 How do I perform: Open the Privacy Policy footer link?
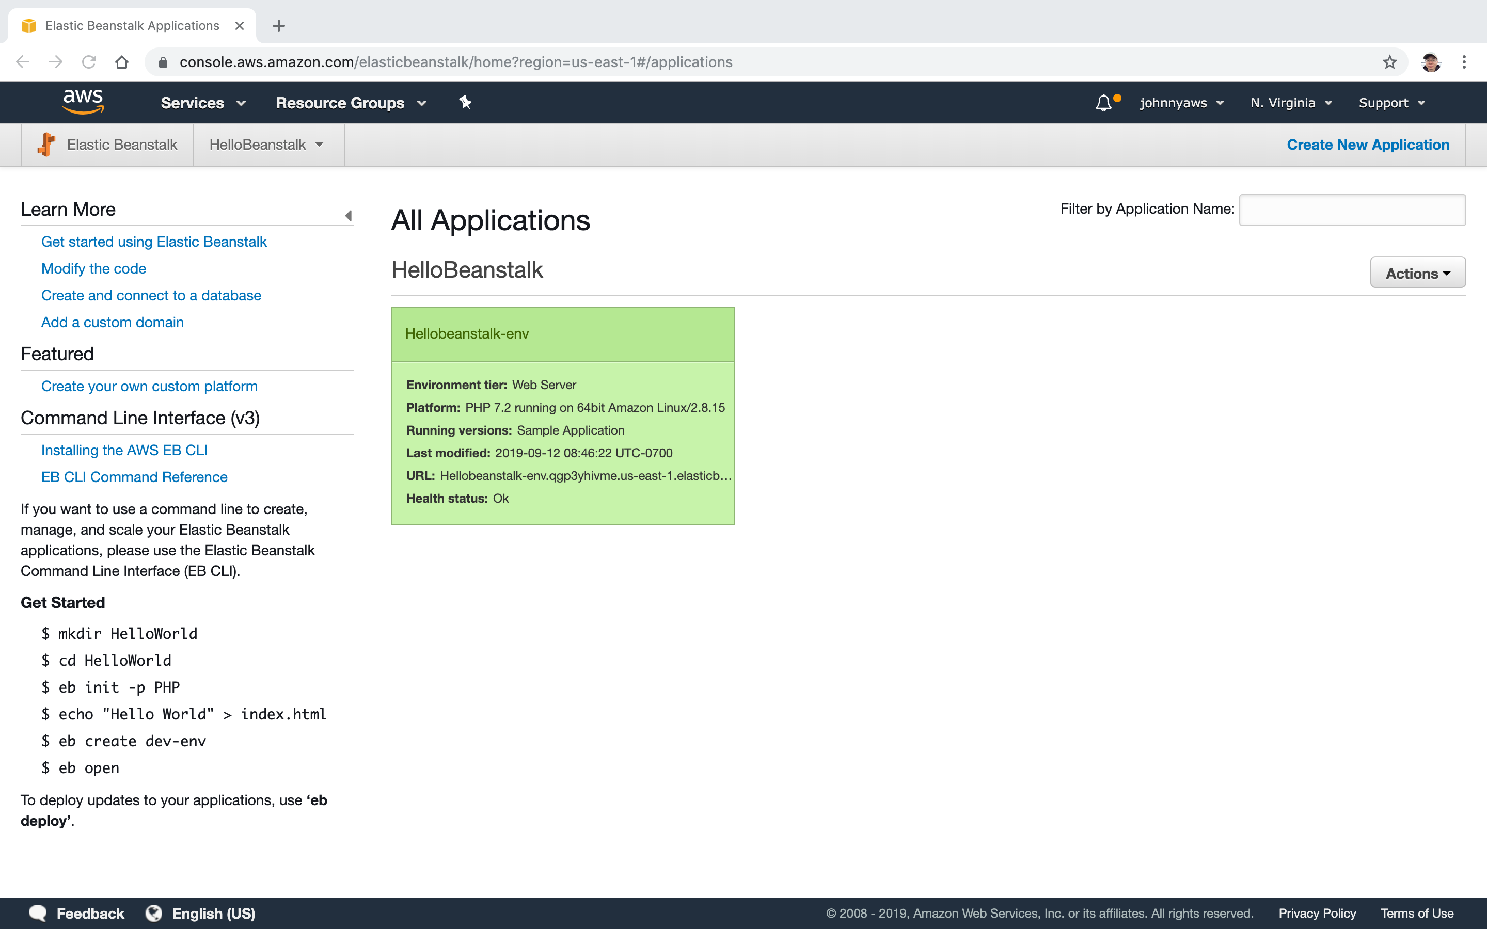tap(1318, 913)
